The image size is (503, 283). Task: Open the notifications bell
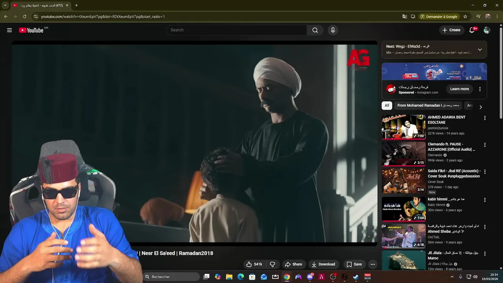(x=472, y=30)
